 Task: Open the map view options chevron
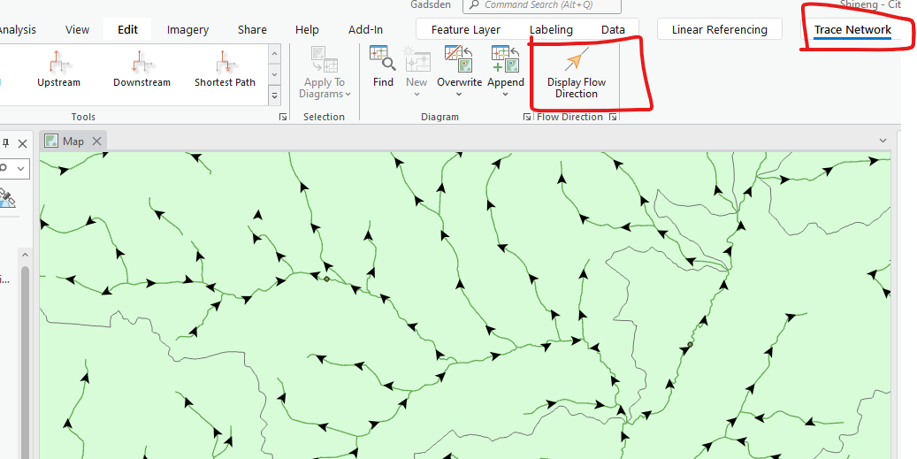click(x=882, y=141)
